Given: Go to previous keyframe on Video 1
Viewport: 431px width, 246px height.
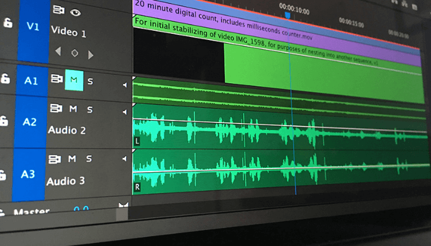Looking at the screenshot, I should click(x=58, y=51).
